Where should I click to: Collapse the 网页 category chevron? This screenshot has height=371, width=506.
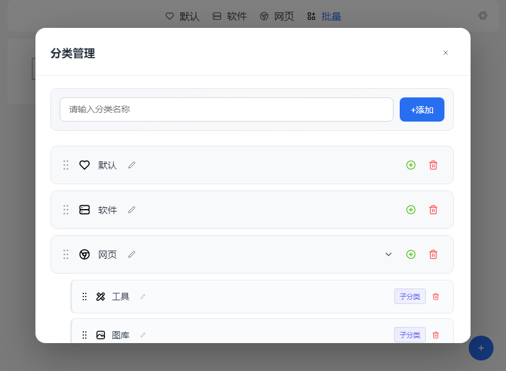point(389,254)
